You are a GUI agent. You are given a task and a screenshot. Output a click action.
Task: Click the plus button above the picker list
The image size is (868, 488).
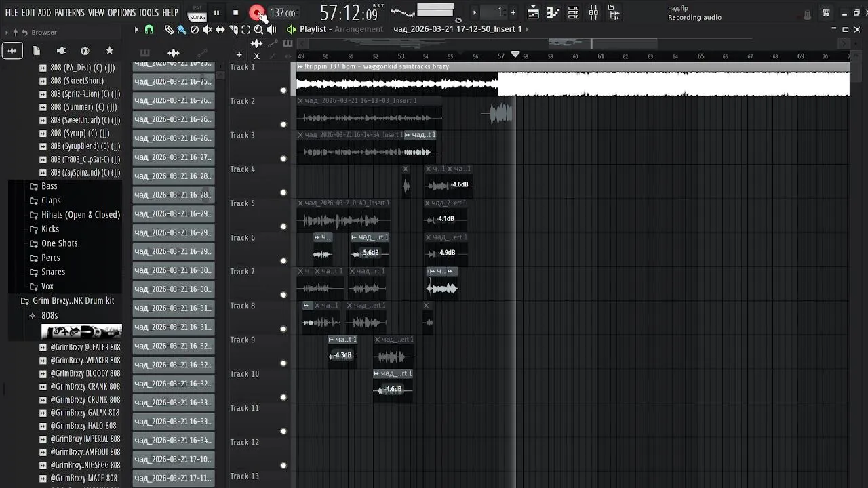tap(239, 54)
